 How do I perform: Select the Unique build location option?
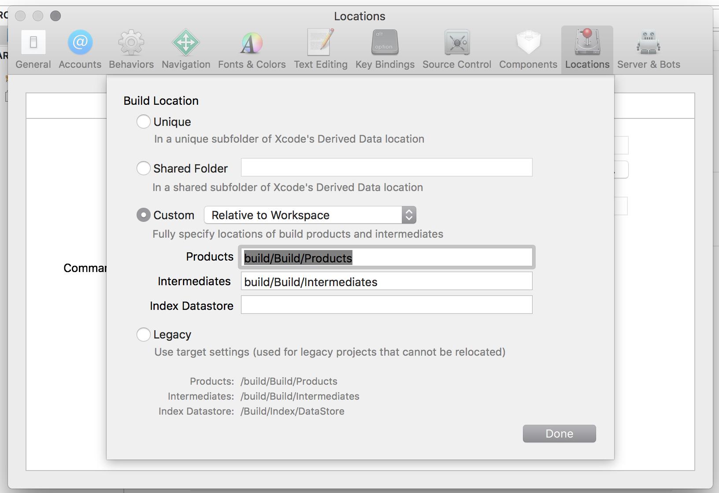pyautogui.click(x=144, y=121)
